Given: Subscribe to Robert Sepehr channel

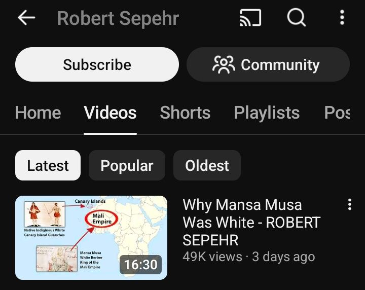Looking at the screenshot, I should click(x=97, y=64).
